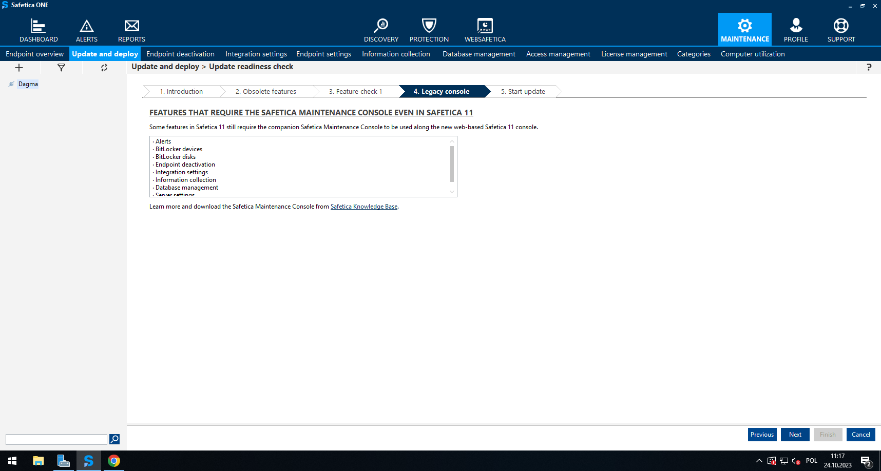Screen dimensions: 881x471
Task: Open the Discovery module
Action: [381, 30]
